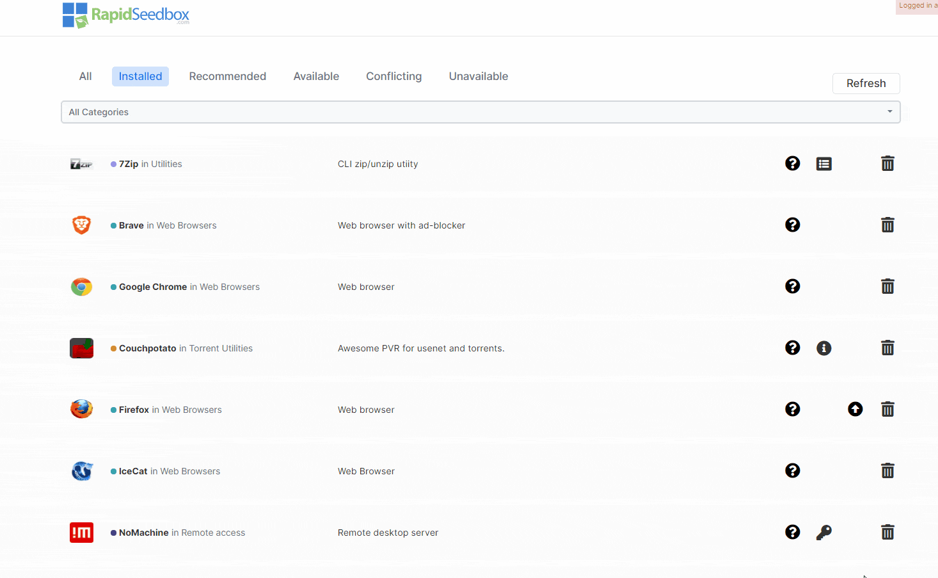Click the NoMachine key icon

(x=823, y=533)
